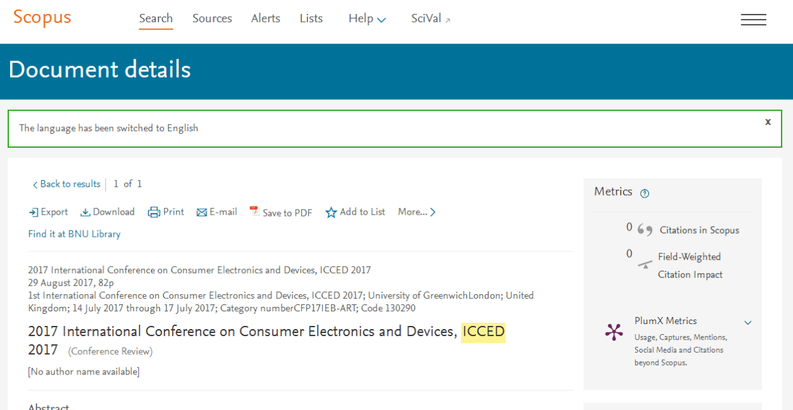The height and width of the screenshot is (410, 793).
Task: Click the '(Conference Review)' label
Action: [x=110, y=351]
